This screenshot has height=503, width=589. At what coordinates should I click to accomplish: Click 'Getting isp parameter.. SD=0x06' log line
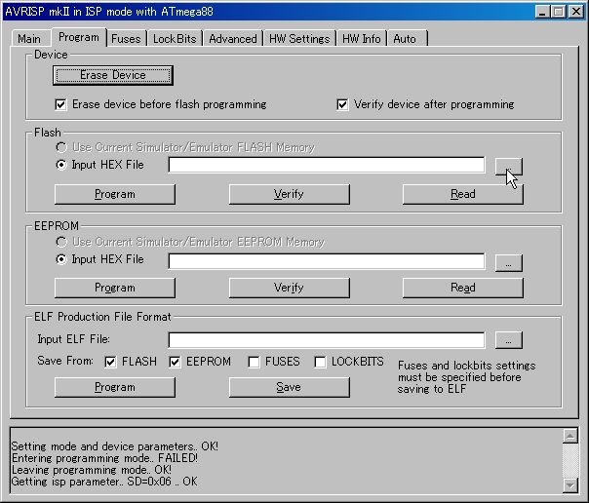[x=104, y=482]
